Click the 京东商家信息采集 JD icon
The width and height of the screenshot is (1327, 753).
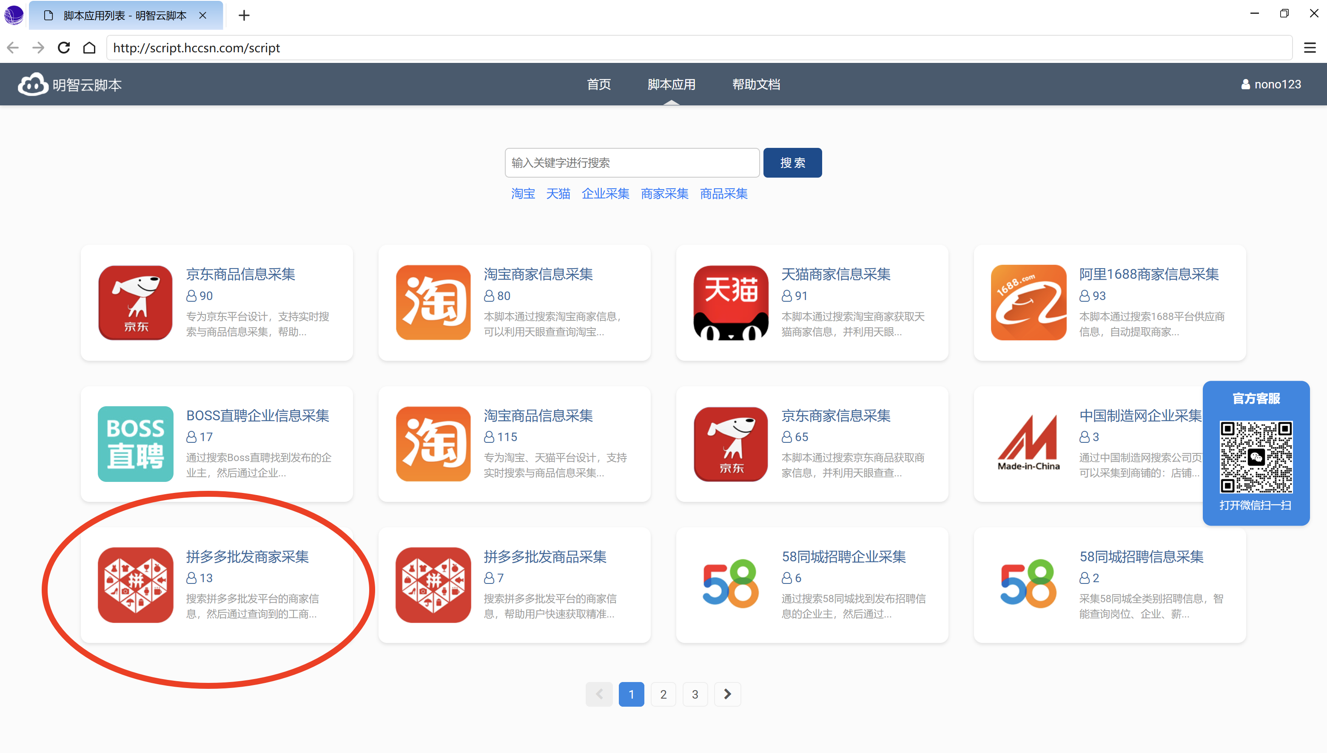point(731,444)
